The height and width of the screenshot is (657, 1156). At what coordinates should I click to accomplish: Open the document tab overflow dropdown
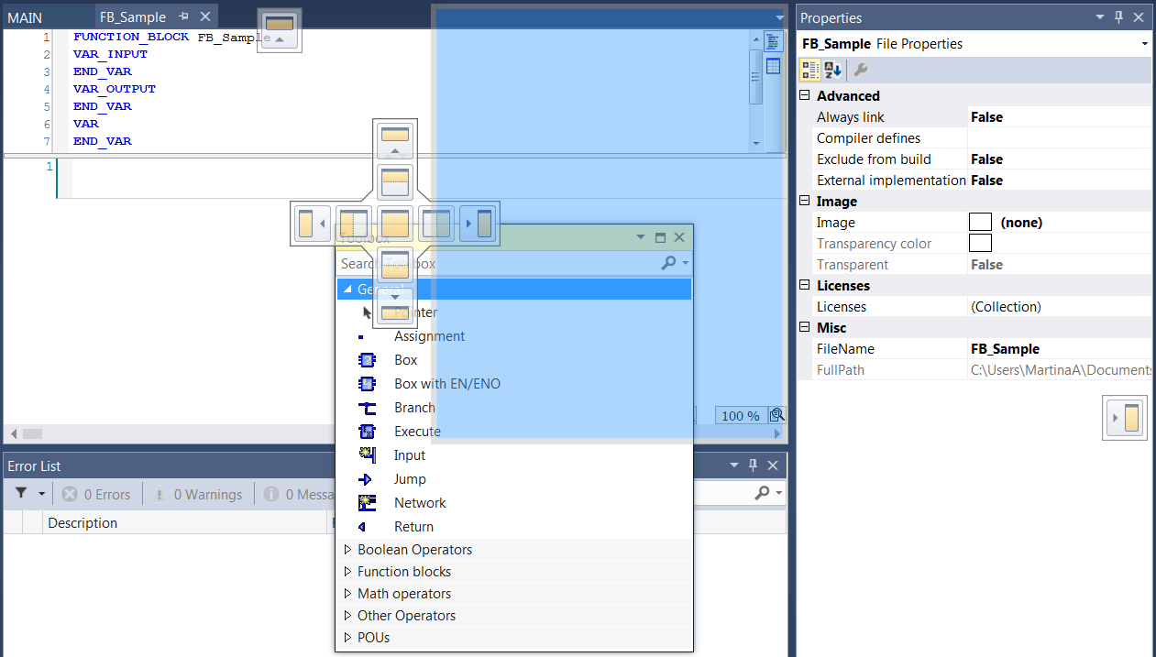point(779,17)
